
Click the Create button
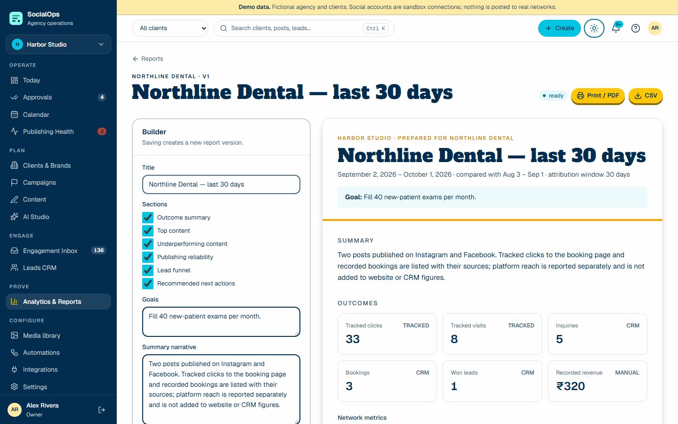[x=559, y=28]
